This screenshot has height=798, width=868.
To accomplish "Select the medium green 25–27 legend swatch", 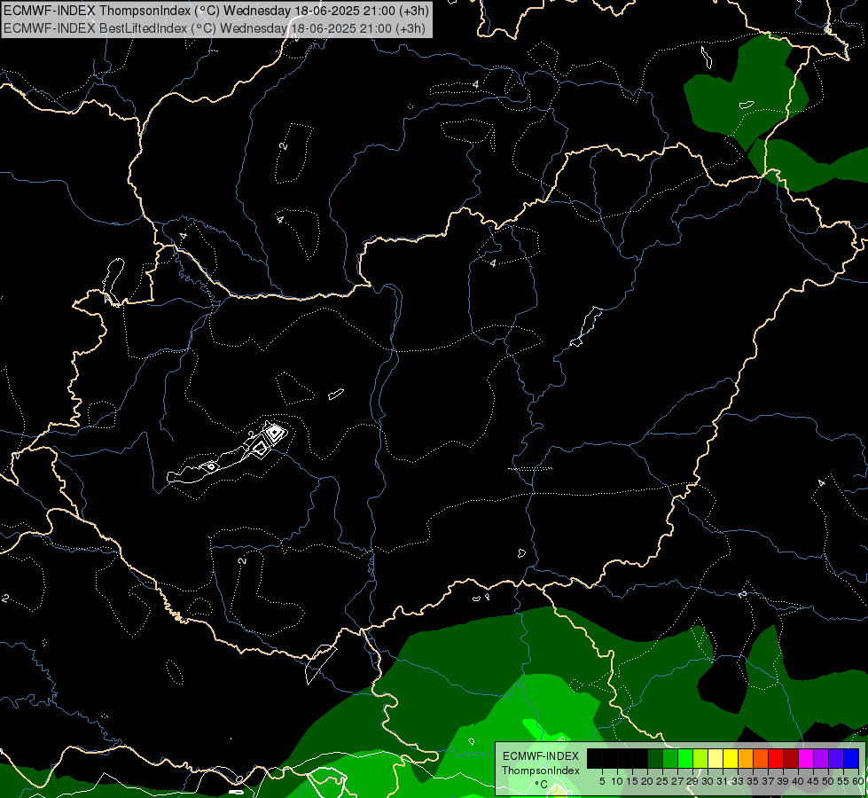I will pyautogui.click(x=670, y=758).
